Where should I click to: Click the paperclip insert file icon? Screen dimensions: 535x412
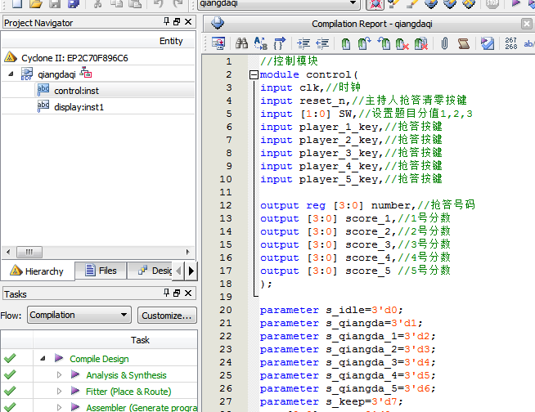click(446, 43)
